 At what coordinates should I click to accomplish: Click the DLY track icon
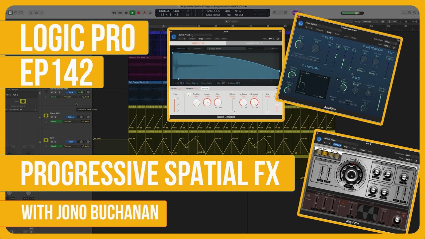(x=46, y=140)
